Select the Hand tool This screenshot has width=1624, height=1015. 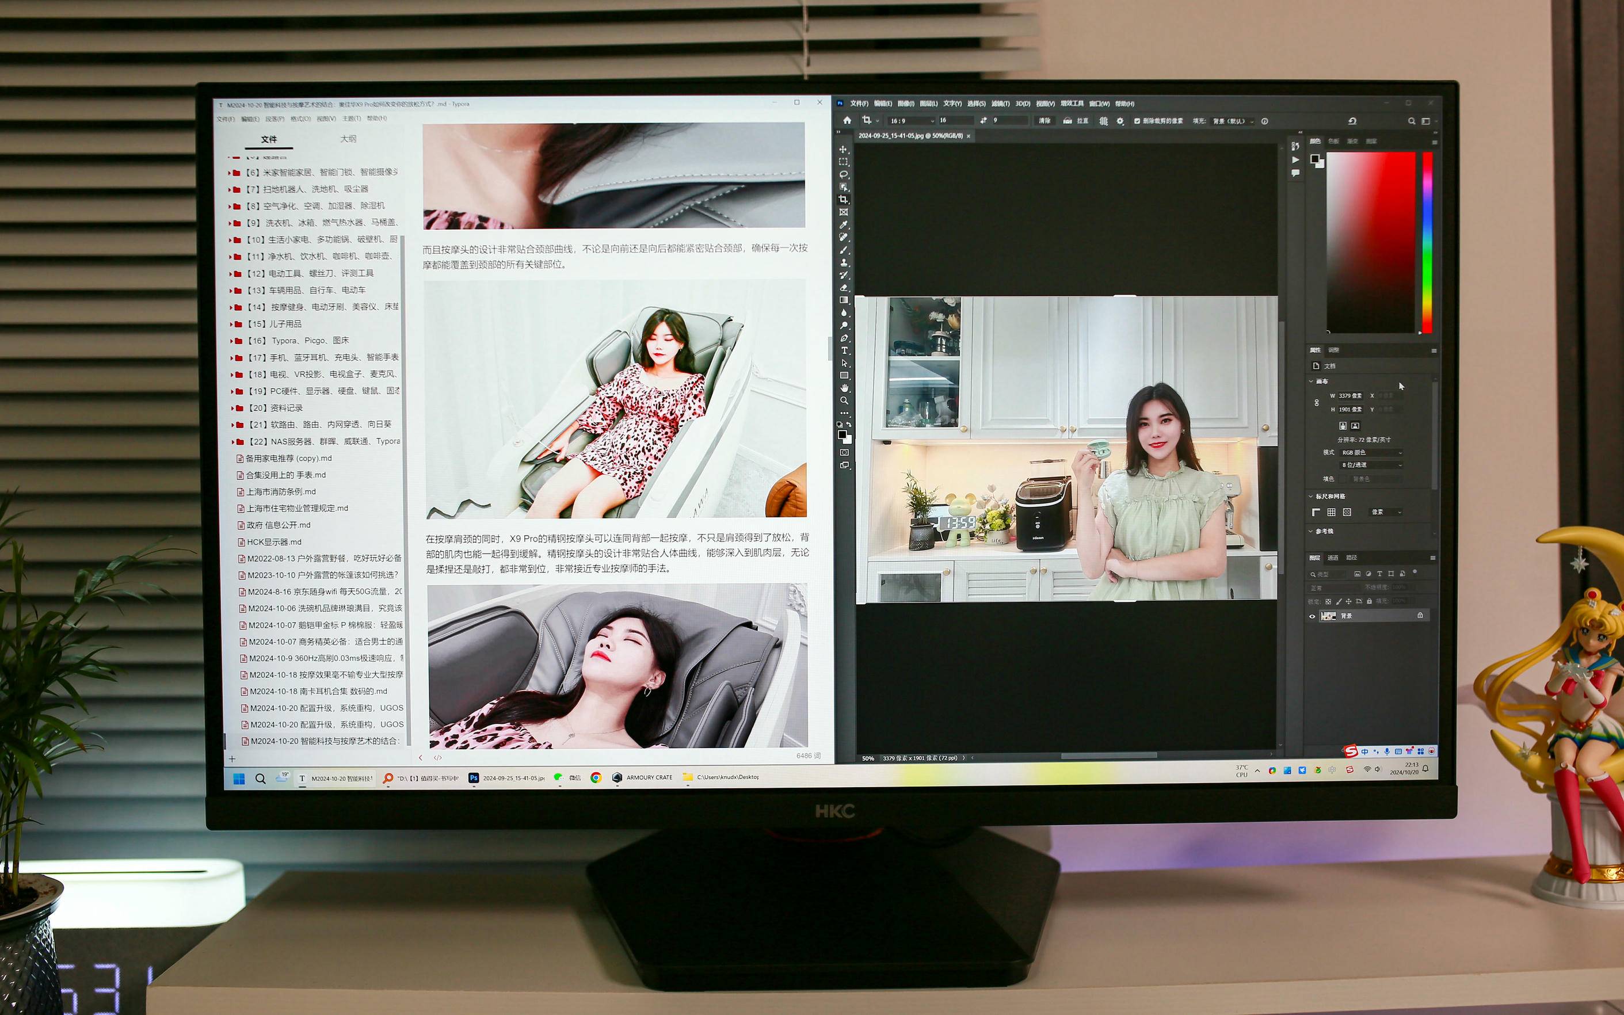[x=845, y=388]
